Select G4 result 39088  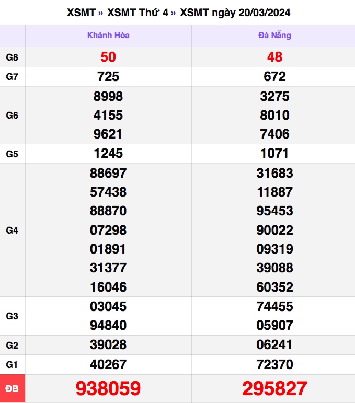274,268
